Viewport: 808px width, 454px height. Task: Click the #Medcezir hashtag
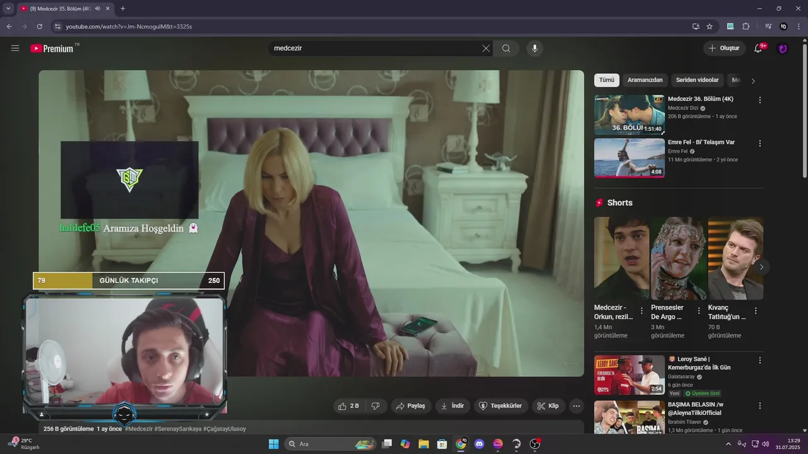(138, 429)
